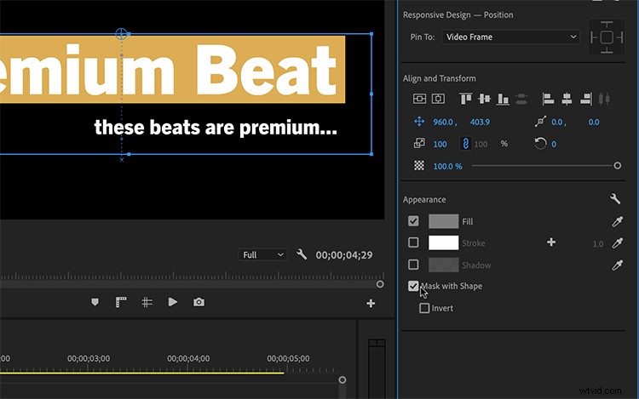This screenshot has height=399, width=639.
Task: Open the Full playback resolution dropdown
Action: (262, 254)
